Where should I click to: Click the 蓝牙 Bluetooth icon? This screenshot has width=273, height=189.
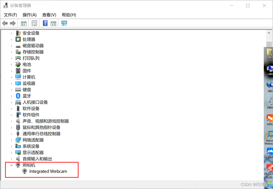(18, 96)
